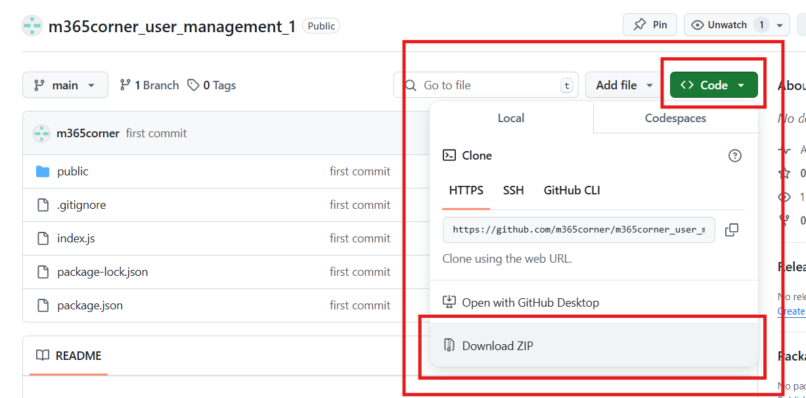Viewport: 806px width, 398px height.
Task: Click the file icon beside package.json
Action: pos(43,305)
